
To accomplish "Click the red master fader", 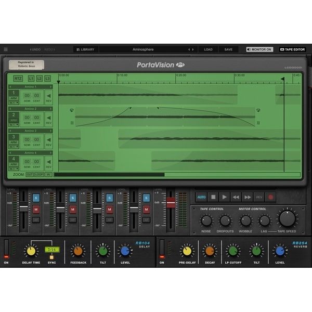I will point(171,203).
